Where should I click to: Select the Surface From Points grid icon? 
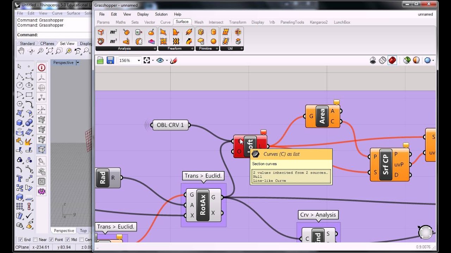click(x=163, y=41)
